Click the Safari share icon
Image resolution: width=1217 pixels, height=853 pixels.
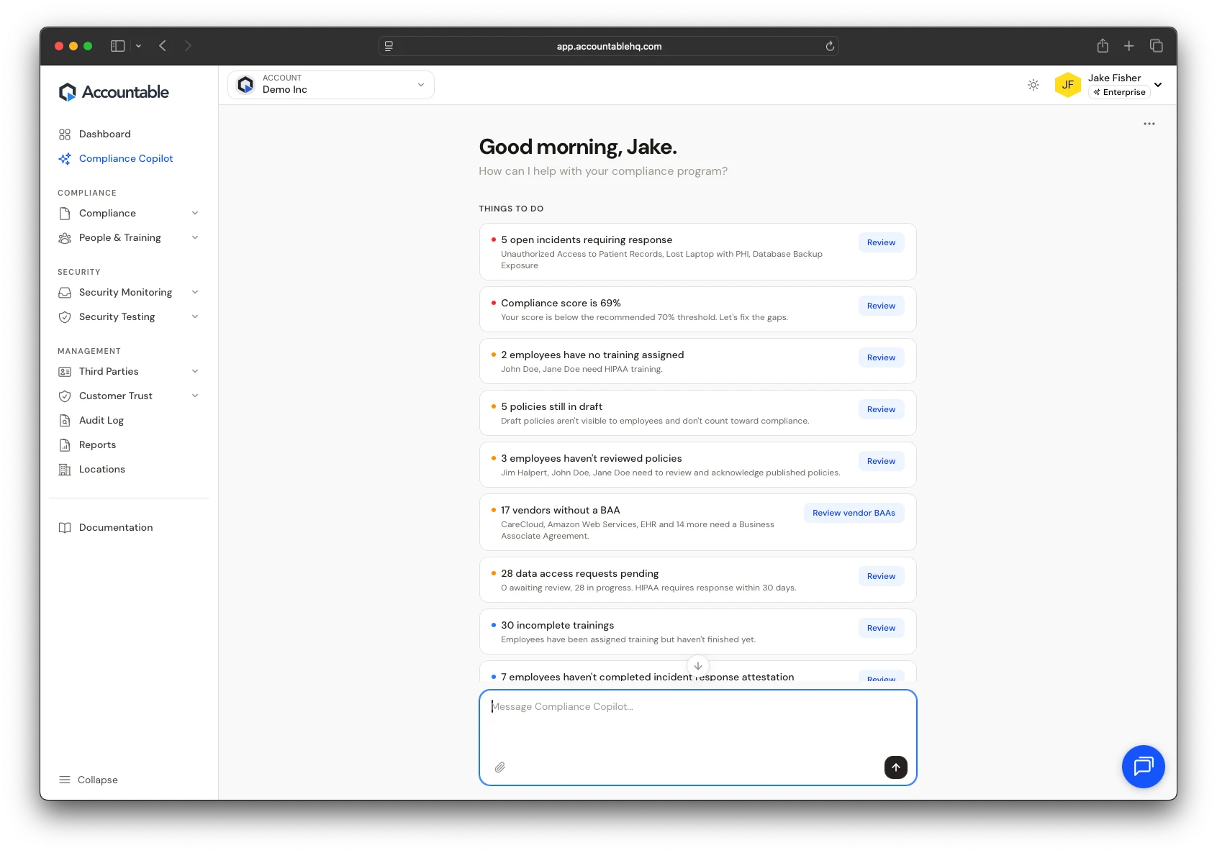pos(1102,46)
